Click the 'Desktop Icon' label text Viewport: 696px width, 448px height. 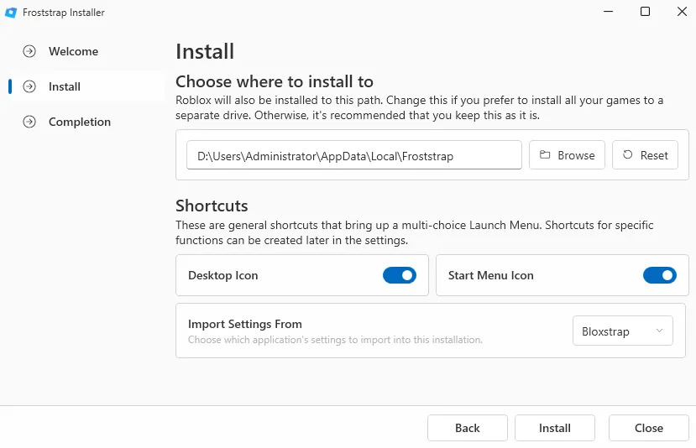click(x=222, y=275)
